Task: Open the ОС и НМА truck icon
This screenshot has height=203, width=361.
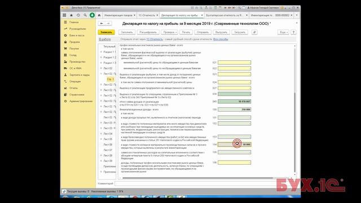Action: tap(65, 68)
